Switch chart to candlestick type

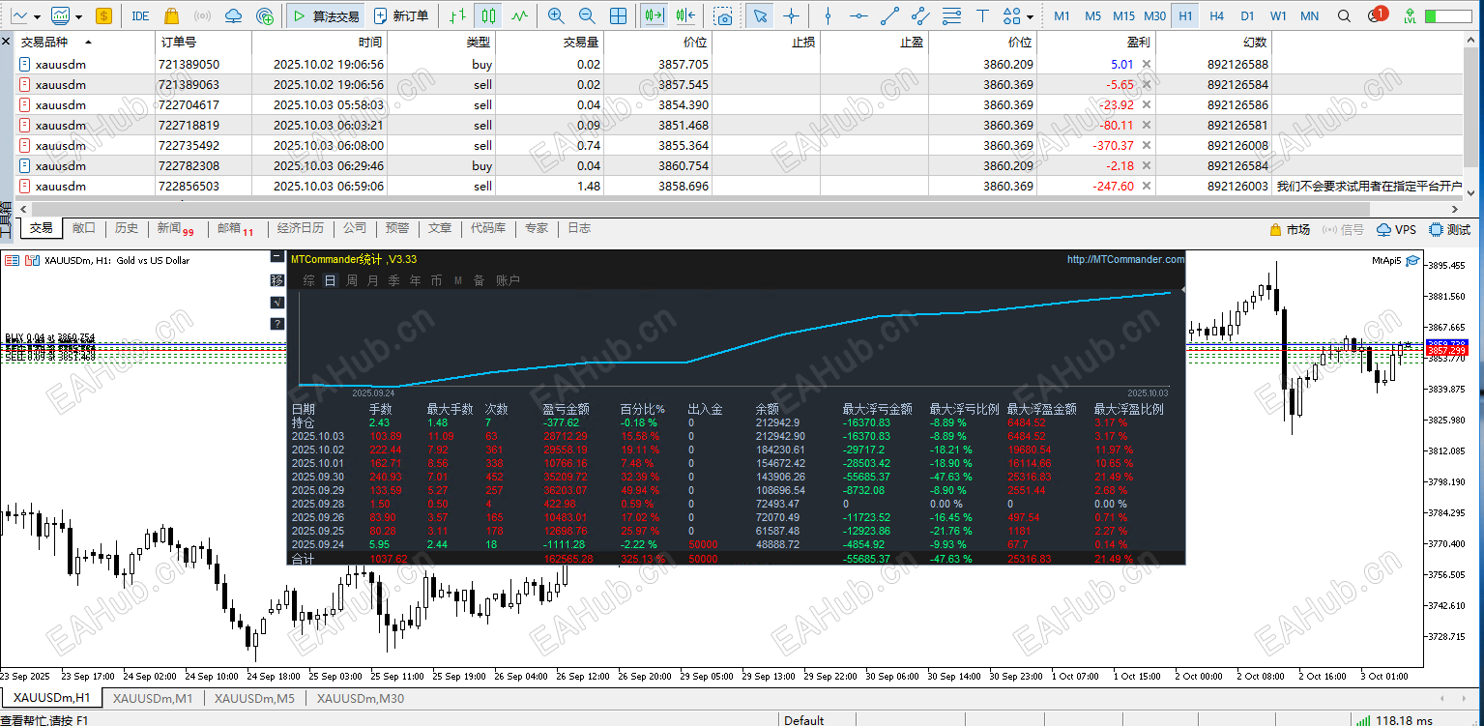click(x=489, y=15)
